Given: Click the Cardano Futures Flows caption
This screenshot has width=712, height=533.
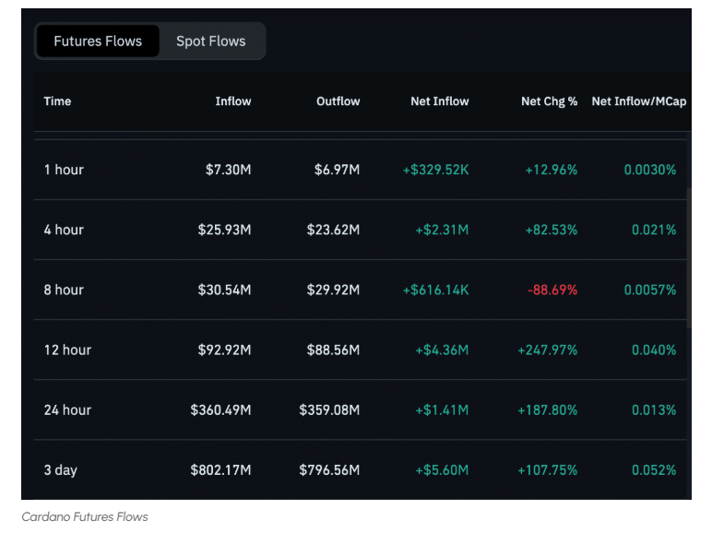Looking at the screenshot, I should pos(85,516).
